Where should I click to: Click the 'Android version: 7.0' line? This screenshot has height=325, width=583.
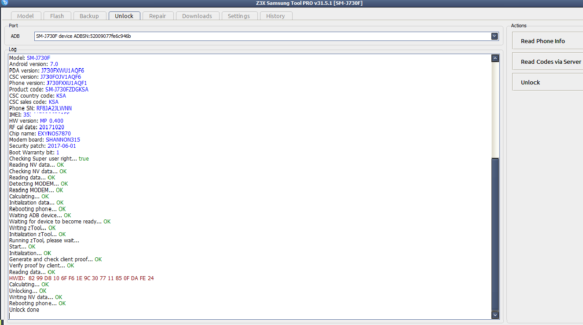click(33, 64)
